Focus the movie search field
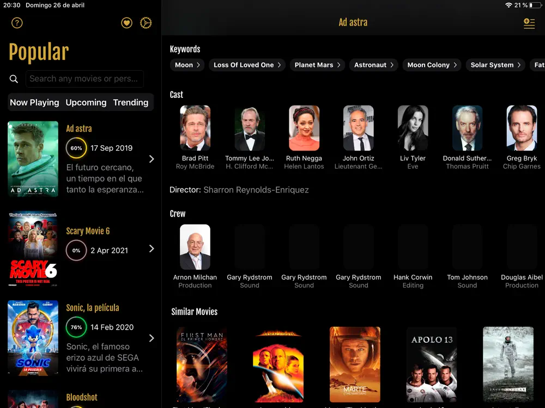The height and width of the screenshot is (408, 545). (x=84, y=79)
